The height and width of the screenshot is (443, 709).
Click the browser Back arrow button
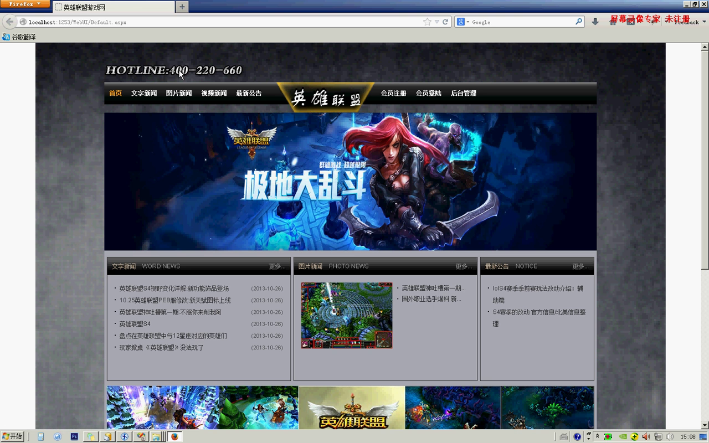click(9, 22)
